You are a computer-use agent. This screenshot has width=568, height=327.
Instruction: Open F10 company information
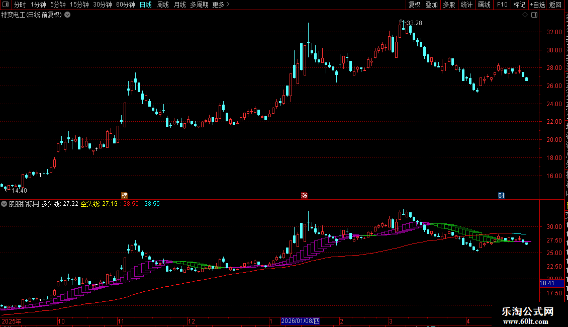pyautogui.click(x=502, y=5)
